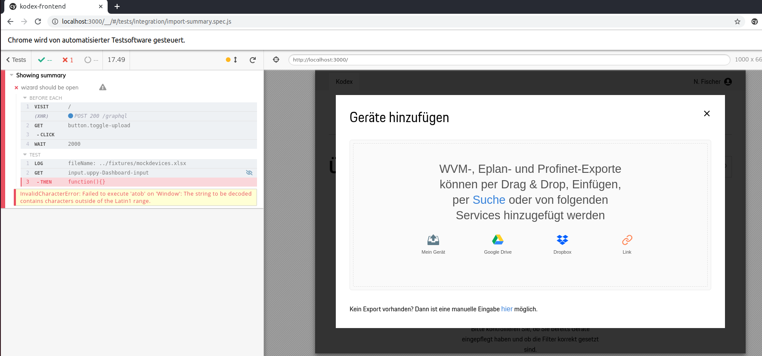Click the browser forward arrow
Image resolution: width=762 pixels, height=356 pixels.
[x=24, y=21]
